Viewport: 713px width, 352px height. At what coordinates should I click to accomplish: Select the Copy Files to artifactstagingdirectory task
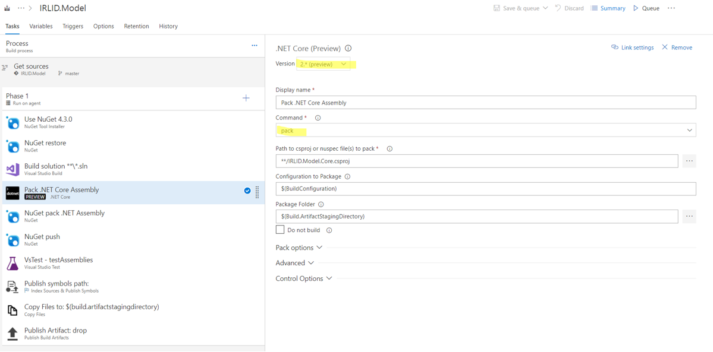[133, 310]
